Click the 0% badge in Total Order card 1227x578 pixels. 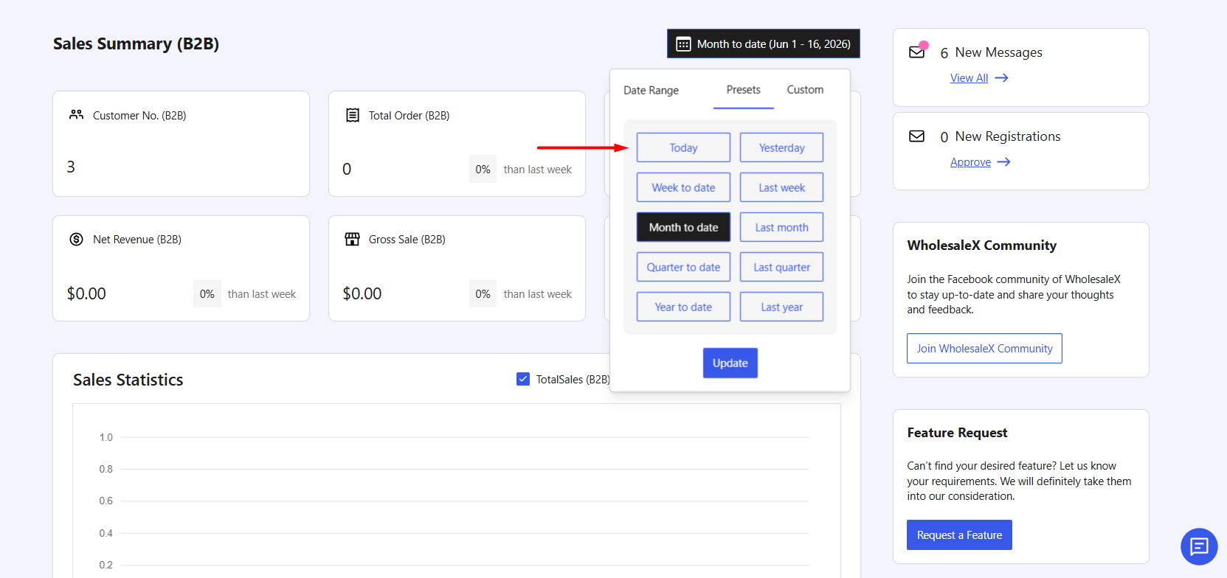(x=483, y=169)
